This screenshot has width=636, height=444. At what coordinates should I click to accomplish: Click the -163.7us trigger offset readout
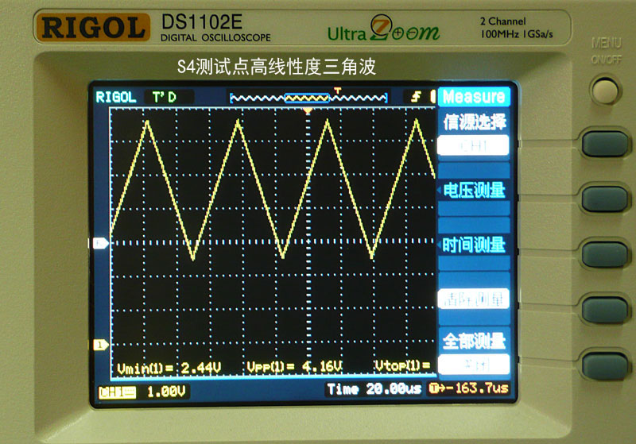click(467, 389)
